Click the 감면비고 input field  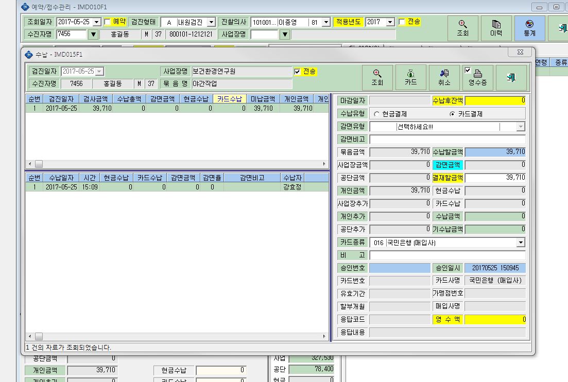point(447,140)
